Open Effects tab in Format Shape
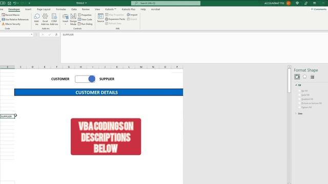Viewport: 328px width, 184px height. [x=305, y=77]
